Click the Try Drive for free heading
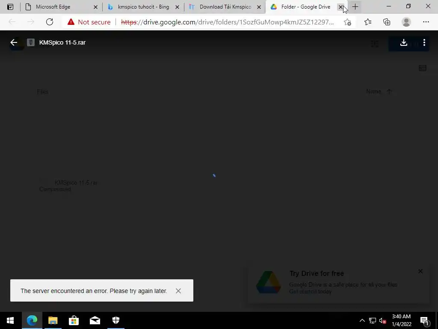The width and height of the screenshot is (438, 329). click(x=317, y=273)
